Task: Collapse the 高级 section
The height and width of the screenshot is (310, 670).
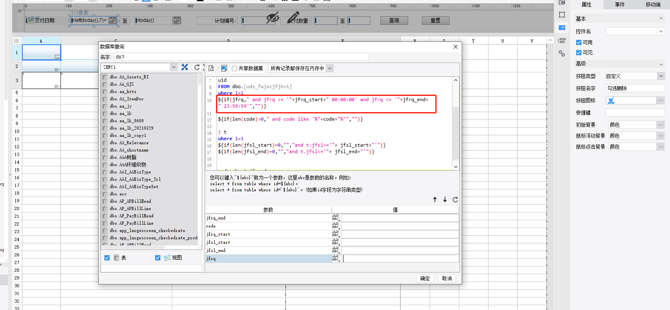Action: (x=661, y=64)
